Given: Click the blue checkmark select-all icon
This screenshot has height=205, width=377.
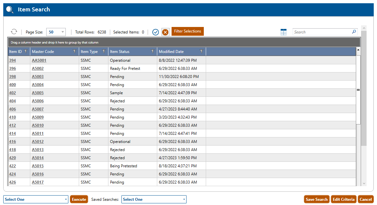Looking at the screenshot, I should pos(156,32).
